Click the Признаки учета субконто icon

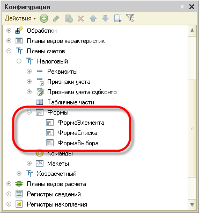tap(40, 92)
